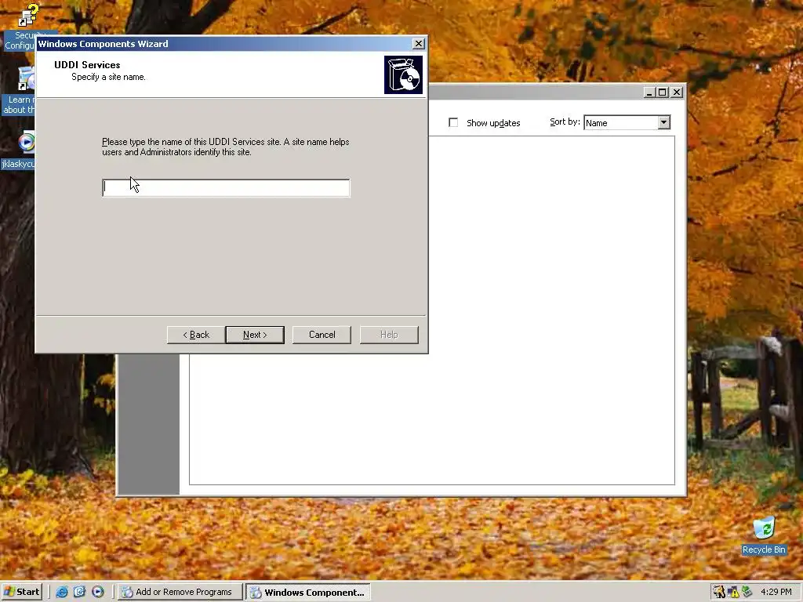Click the first system tray icon
Viewport: 803px width, 602px height.
click(x=719, y=592)
